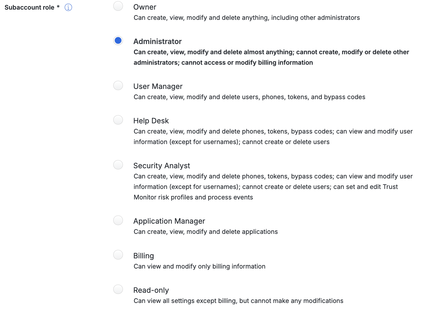This screenshot has height=312, width=421.
Task: Click the "Help Desk" role title
Action: [x=151, y=121]
